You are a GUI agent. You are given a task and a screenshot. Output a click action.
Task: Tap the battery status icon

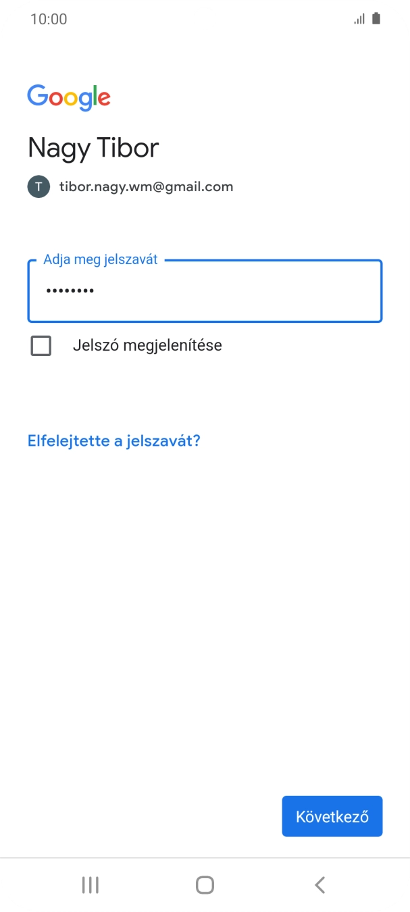[x=376, y=19]
